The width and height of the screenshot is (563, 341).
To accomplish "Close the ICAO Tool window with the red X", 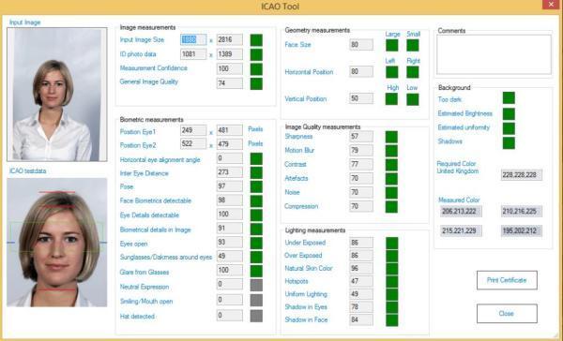I will pyautogui.click(x=551, y=5).
